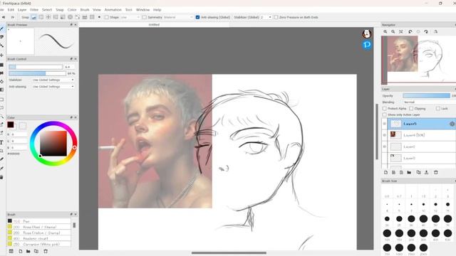Open the Select menu

tap(47, 10)
